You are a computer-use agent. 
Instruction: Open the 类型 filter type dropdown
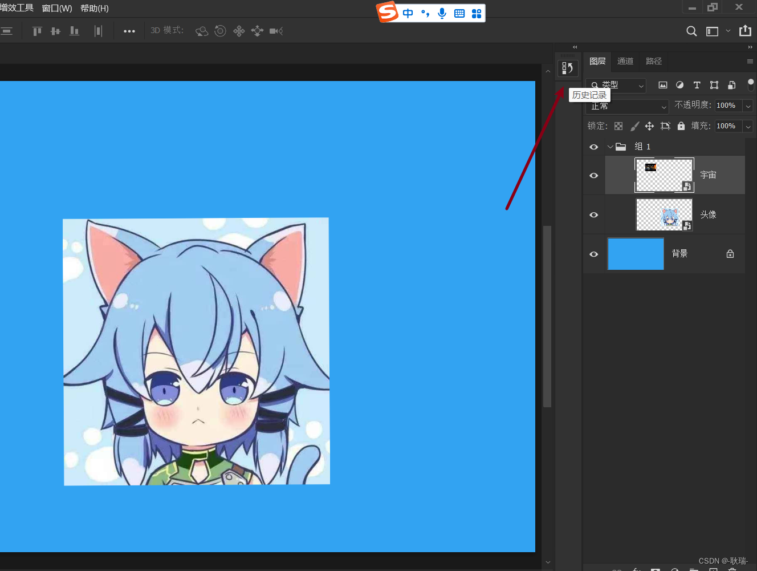[x=616, y=85]
